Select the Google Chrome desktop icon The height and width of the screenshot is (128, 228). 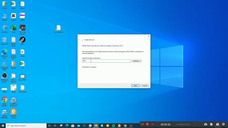5,101
